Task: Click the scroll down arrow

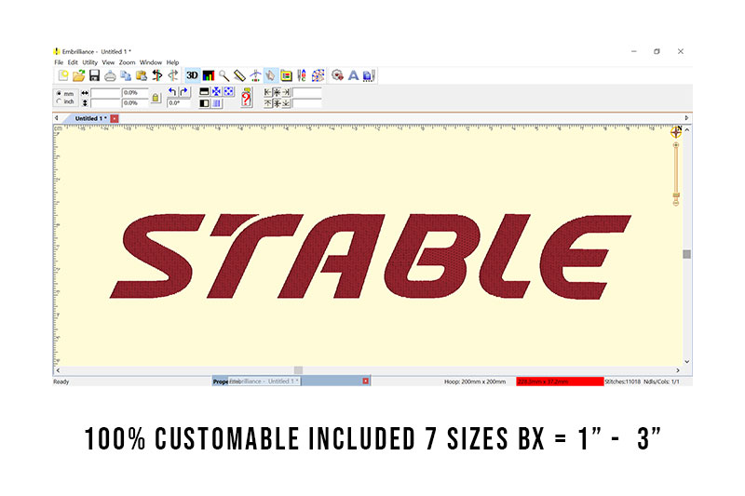Action: click(x=686, y=362)
